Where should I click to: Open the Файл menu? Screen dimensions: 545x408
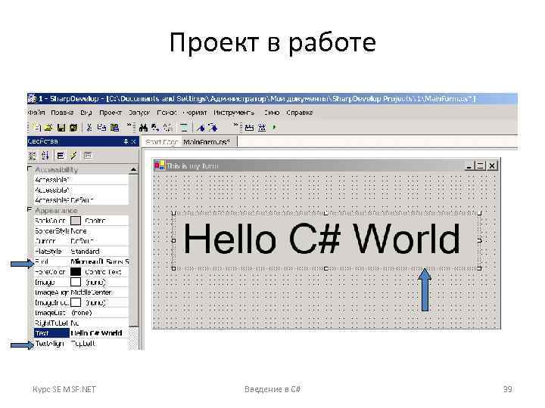click(36, 113)
